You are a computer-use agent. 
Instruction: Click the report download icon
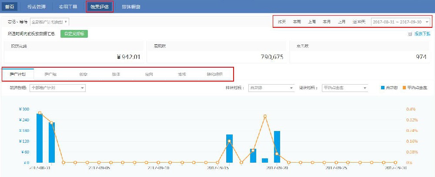point(409,33)
